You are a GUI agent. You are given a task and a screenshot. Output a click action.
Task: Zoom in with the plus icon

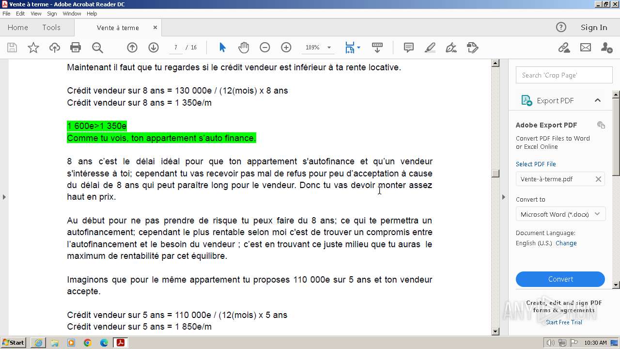tap(286, 48)
